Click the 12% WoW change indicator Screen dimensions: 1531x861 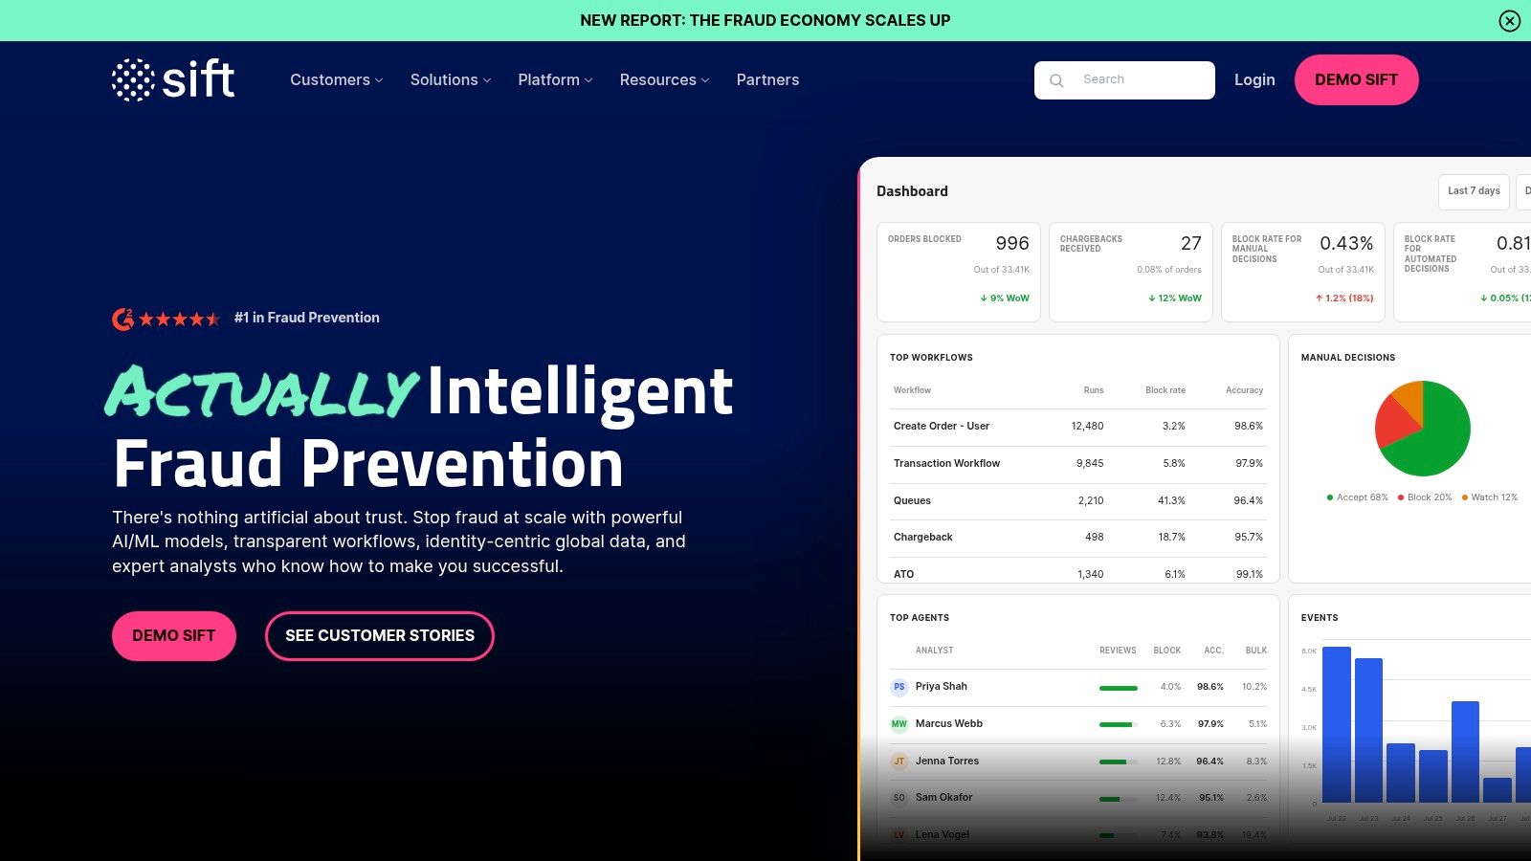tap(1175, 298)
